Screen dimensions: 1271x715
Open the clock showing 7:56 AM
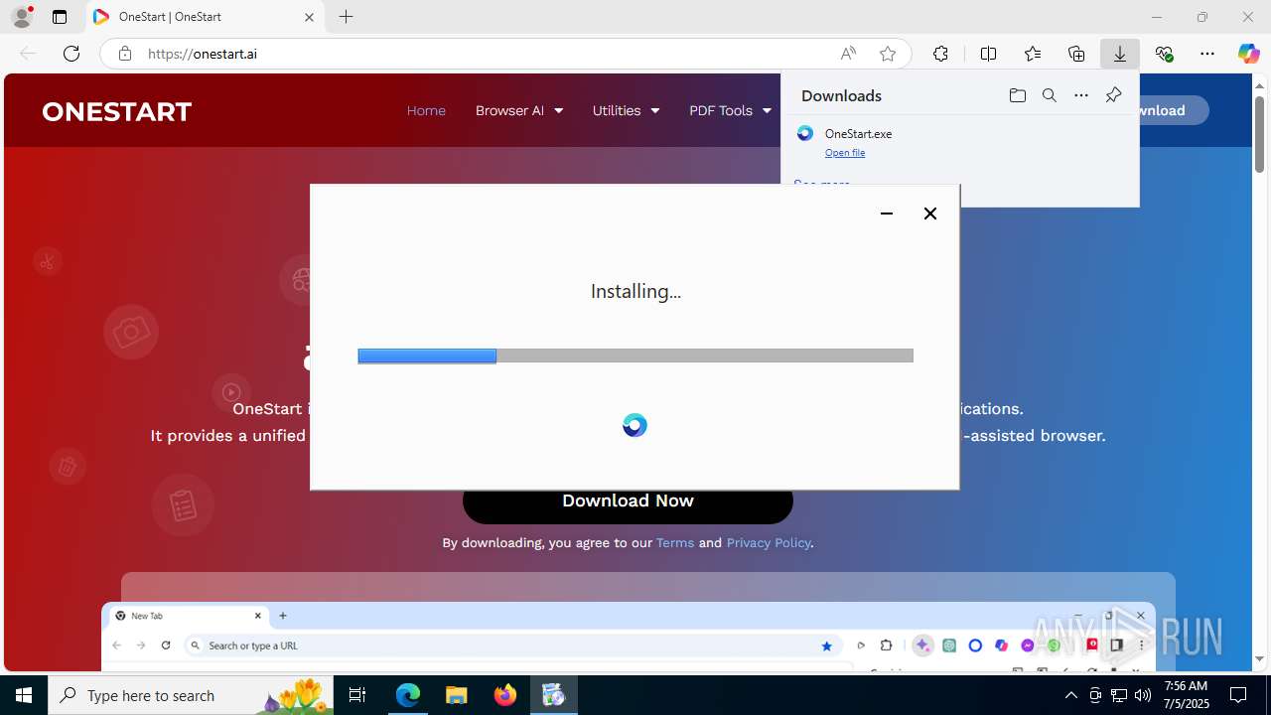pos(1186,695)
